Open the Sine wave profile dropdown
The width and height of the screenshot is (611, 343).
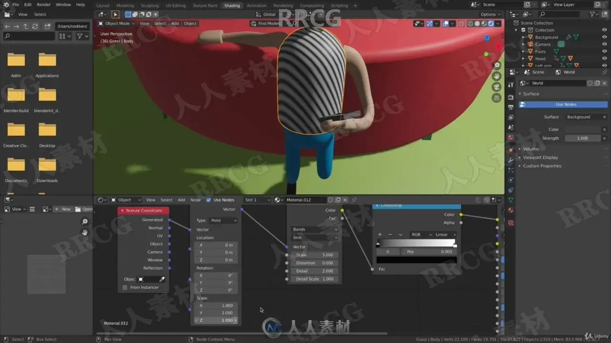click(x=315, y=237)
